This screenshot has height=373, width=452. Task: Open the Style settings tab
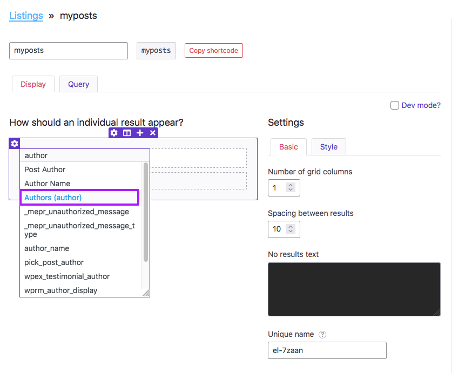(328, 147)
